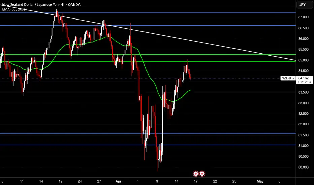Click the 87.000 price axis label
The width and height of the screenshot is (314, 185).
303,17
